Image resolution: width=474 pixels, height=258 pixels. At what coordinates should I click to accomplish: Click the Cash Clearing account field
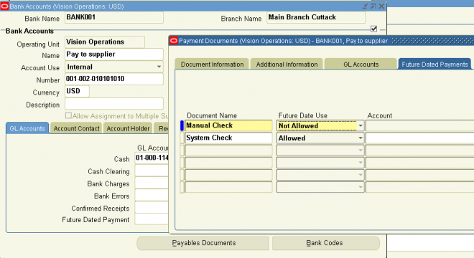point(152,171)
